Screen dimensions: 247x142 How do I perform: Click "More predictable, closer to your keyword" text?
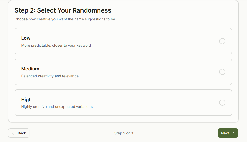[56, 45]
